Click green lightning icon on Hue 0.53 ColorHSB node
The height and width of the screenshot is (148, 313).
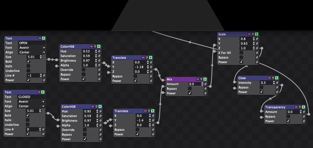pyautogui.click(x=99, y=46)
